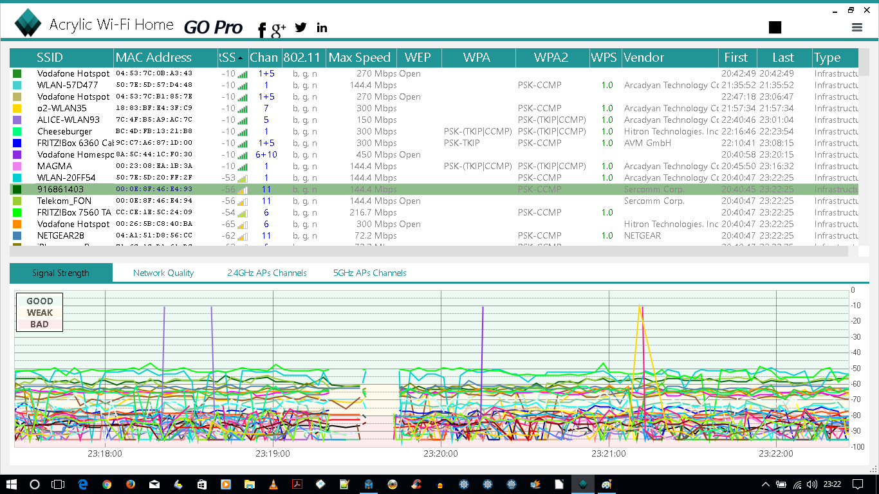Sort by WPA column header
879x494 pixels.
479,58
